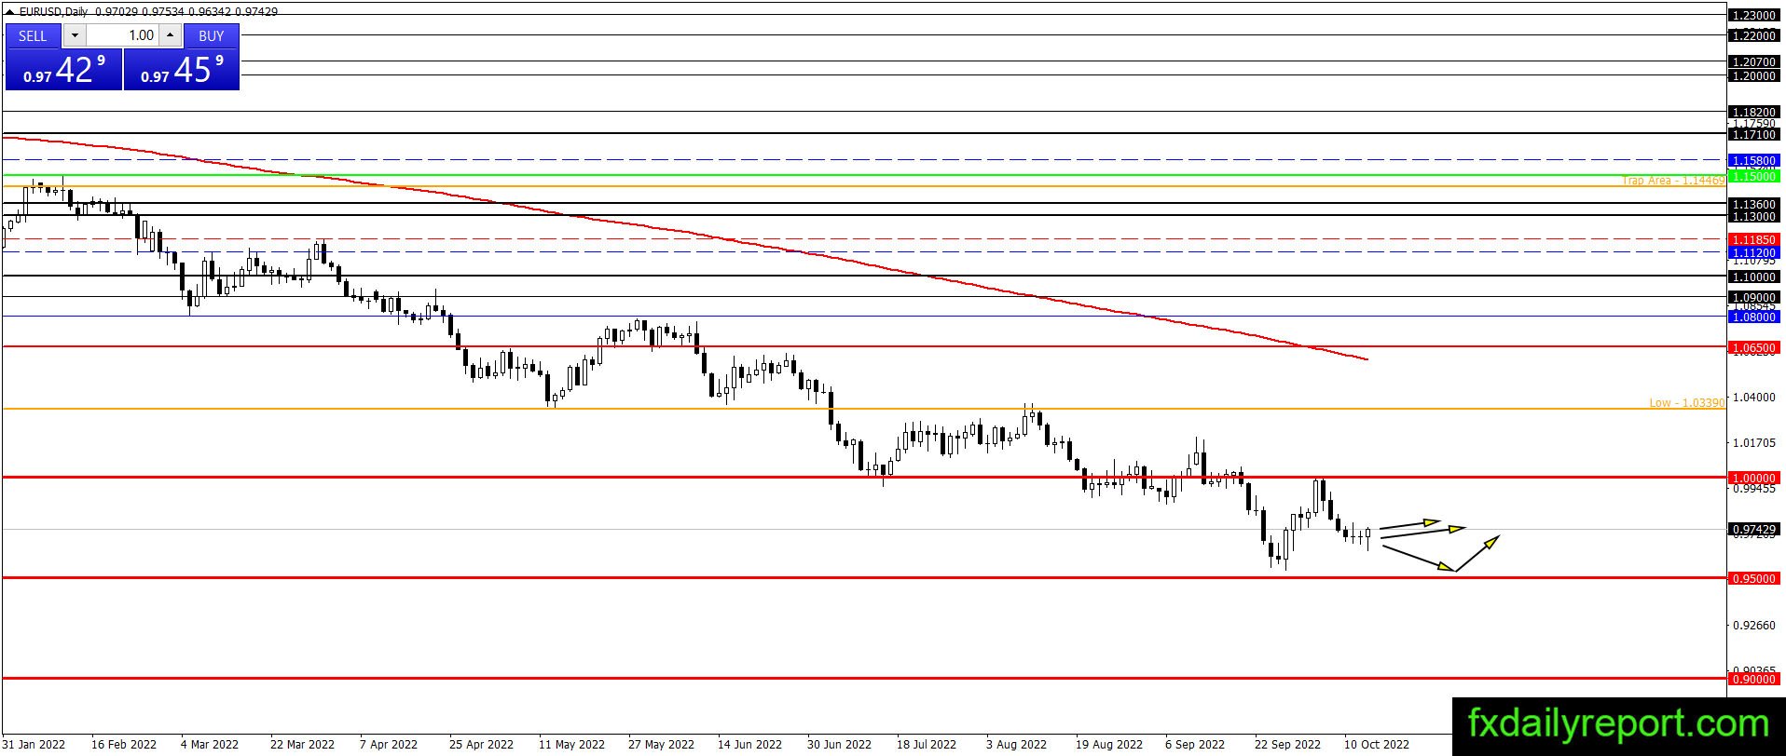
Task: Click the red 0.90000 price level label
Action: click(1753, 679)
